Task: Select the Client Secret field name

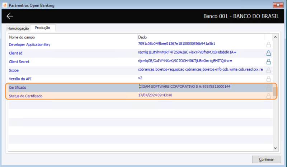Action: (19, 62)
